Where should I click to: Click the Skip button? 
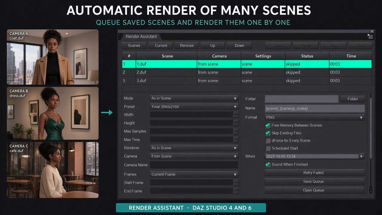[x=334, y=46]
